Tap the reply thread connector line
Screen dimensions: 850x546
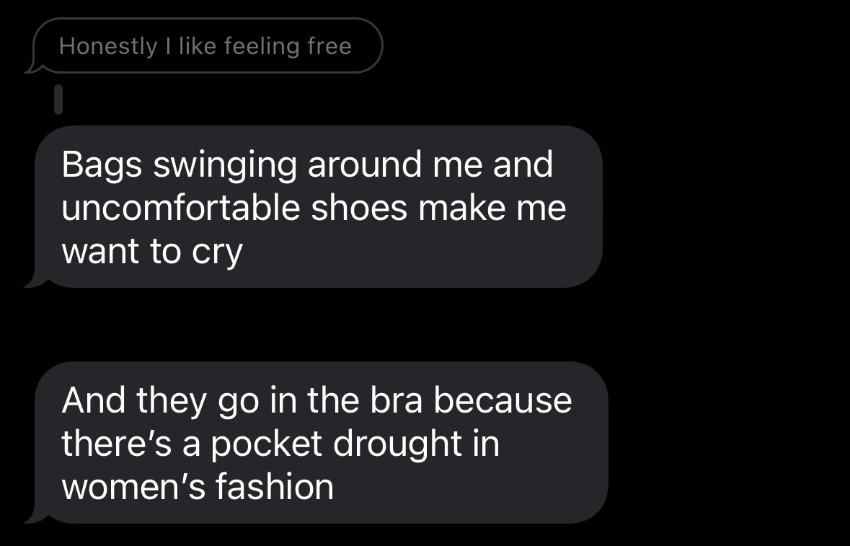tap(58, 100)
